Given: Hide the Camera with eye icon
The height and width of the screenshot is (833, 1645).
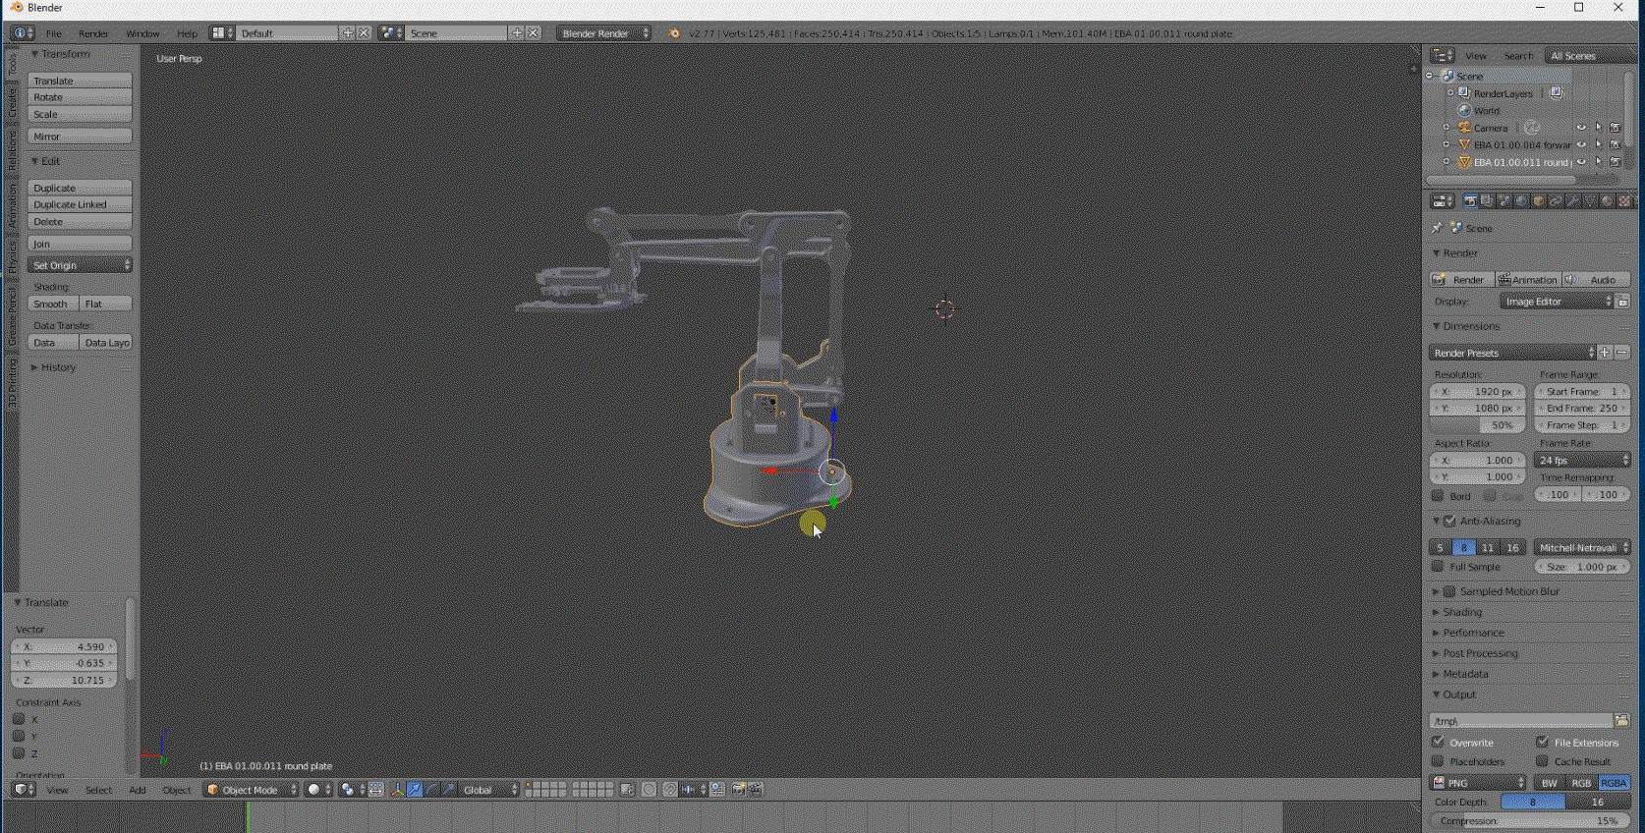Looking at the screenshot, I should [1581, 128].
